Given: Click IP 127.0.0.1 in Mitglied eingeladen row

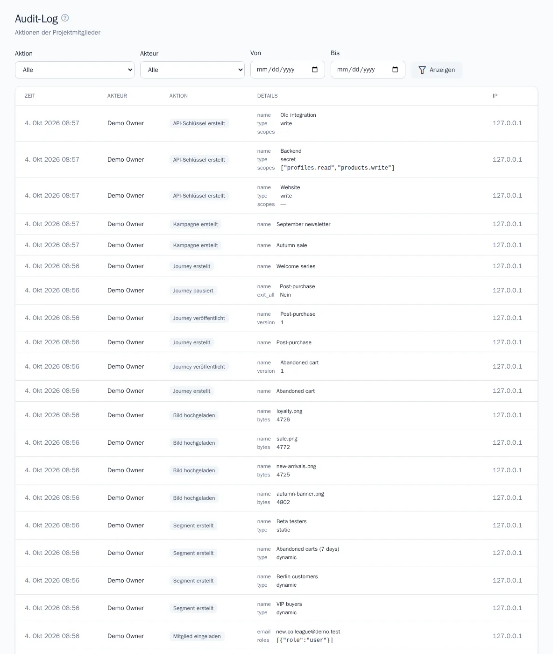Looking at the screenshot, I should coord(507,636).
